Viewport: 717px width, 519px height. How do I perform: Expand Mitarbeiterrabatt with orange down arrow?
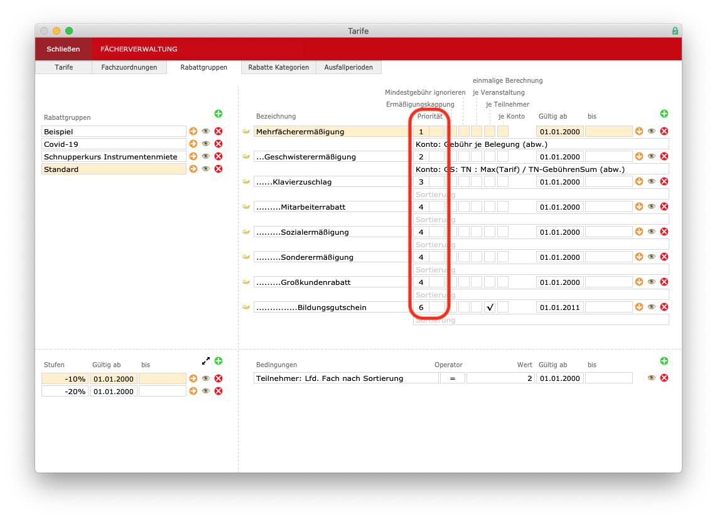click(639, 206)
